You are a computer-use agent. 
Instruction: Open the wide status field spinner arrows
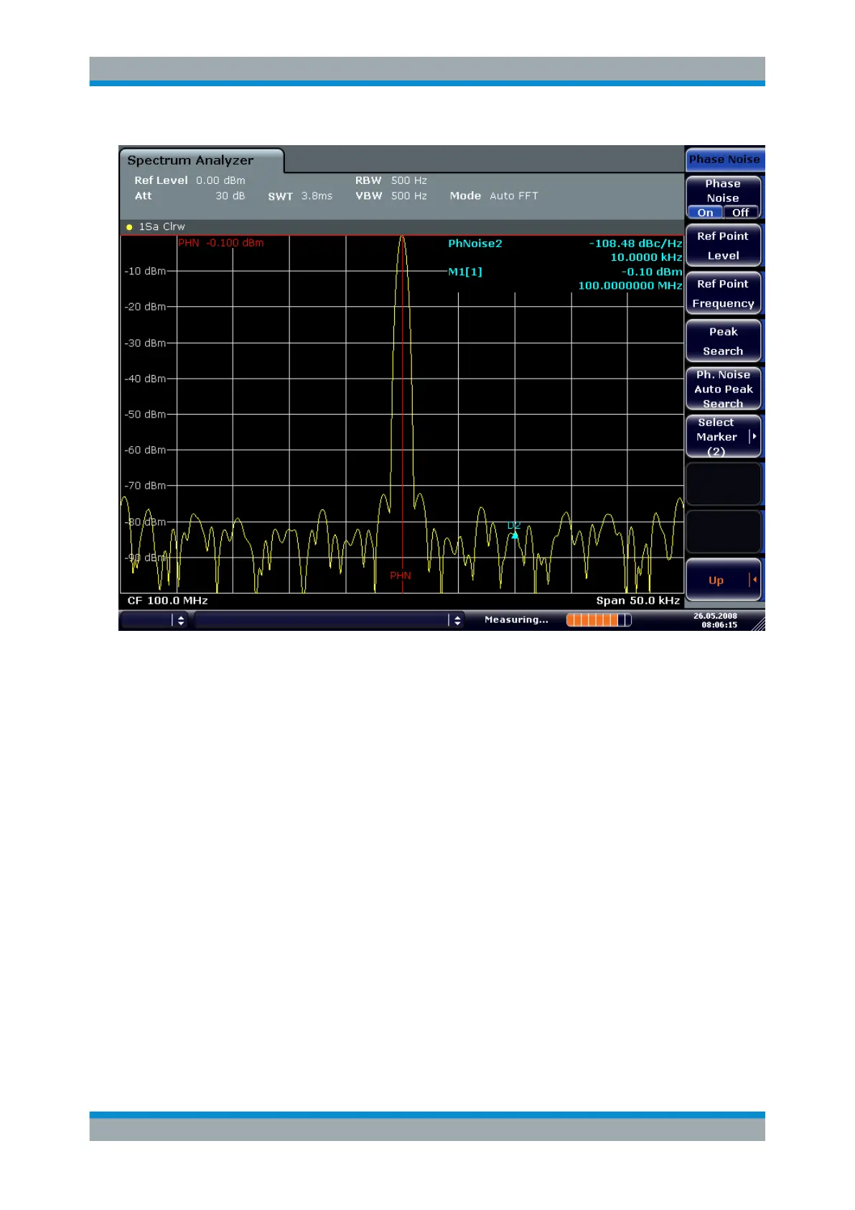point(457,620)
